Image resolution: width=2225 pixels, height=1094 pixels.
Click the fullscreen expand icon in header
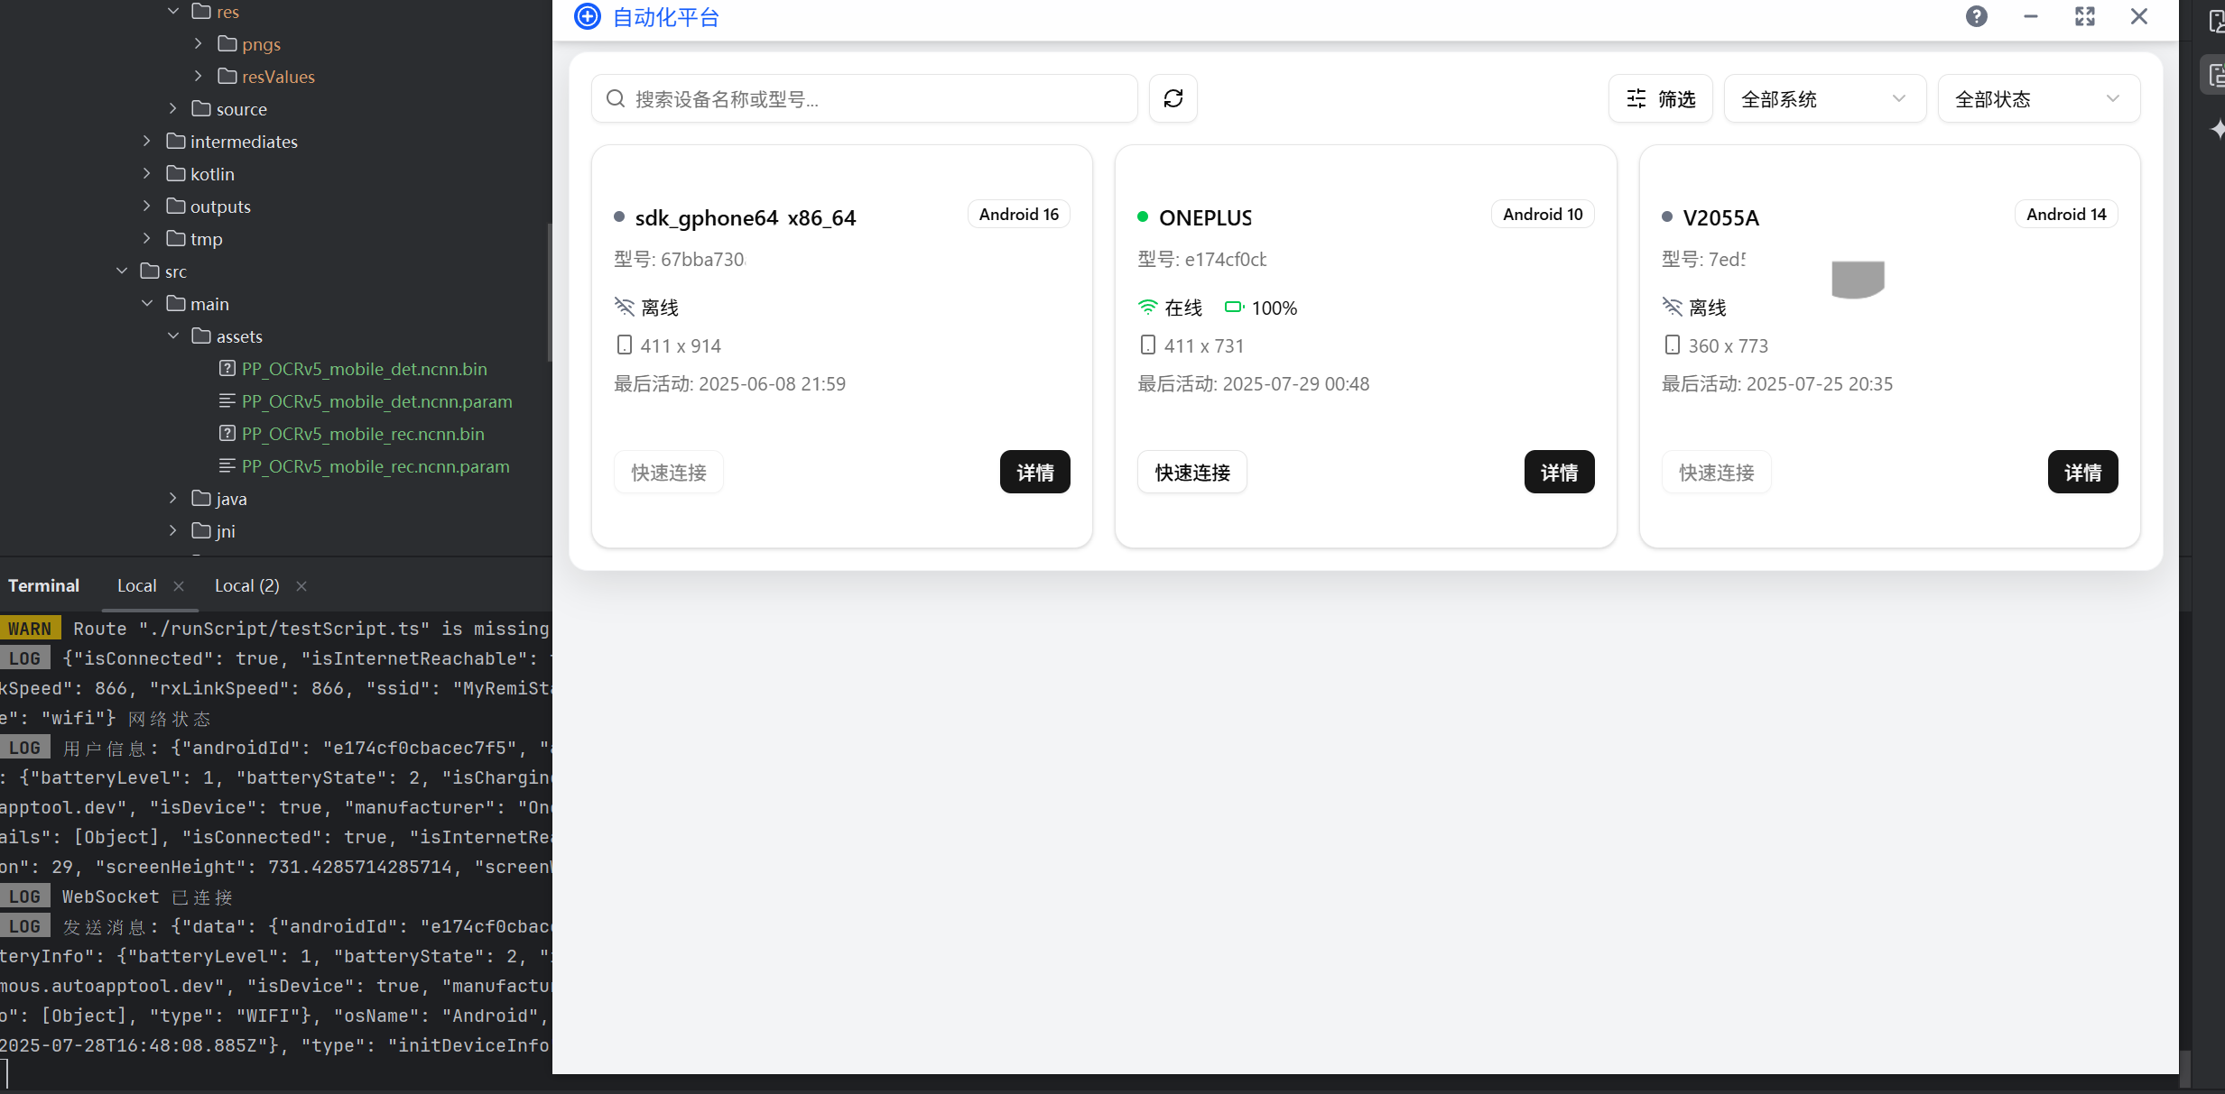[2084, 16]
